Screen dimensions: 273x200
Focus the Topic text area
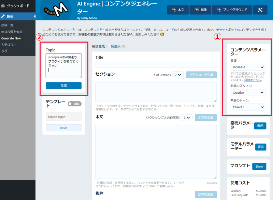coord(64,66)
